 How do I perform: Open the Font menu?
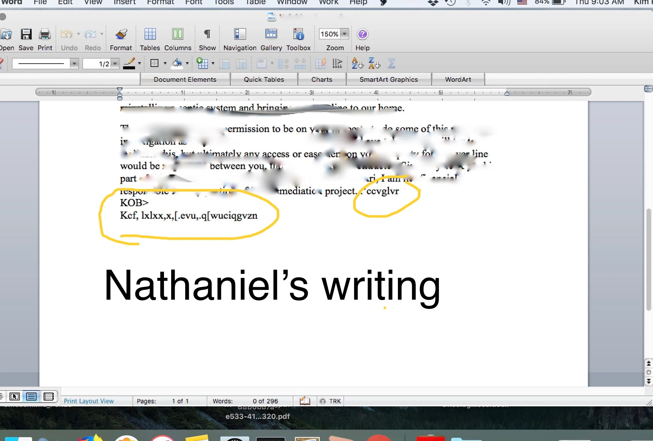(194, 2)
